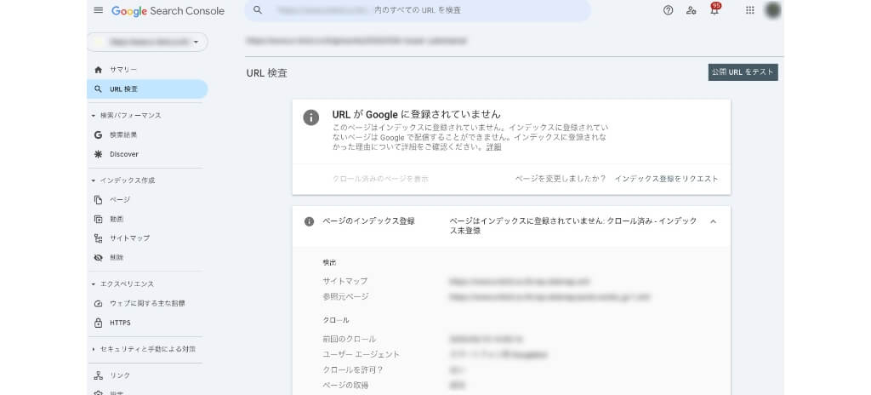
Task: Open サイトマップ in the sidebar
Action: 129,238
